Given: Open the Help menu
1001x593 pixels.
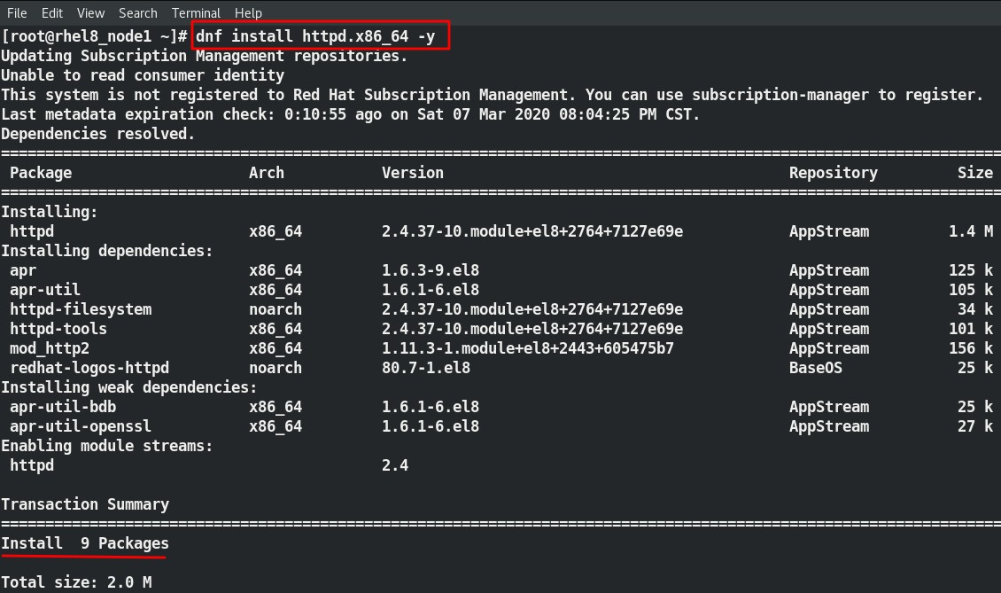Looking at the screenshot, I should 248,12.
